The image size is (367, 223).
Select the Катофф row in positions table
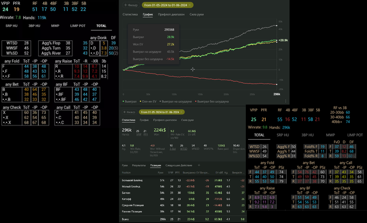pos(183,199)
